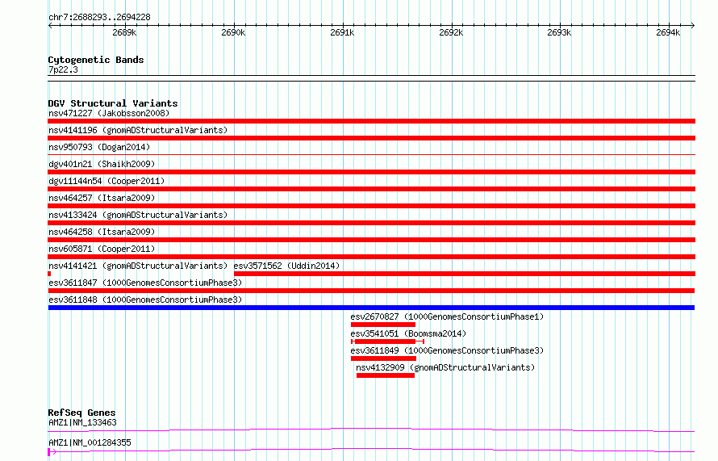
Task: Click the left arrow of the ruler
Action: tap(50, 25)
